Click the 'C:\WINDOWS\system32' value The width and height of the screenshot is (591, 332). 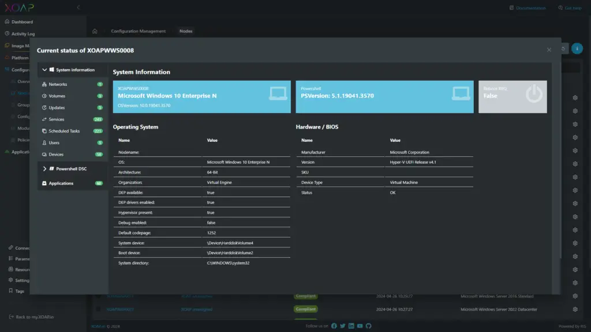[228, 263]
